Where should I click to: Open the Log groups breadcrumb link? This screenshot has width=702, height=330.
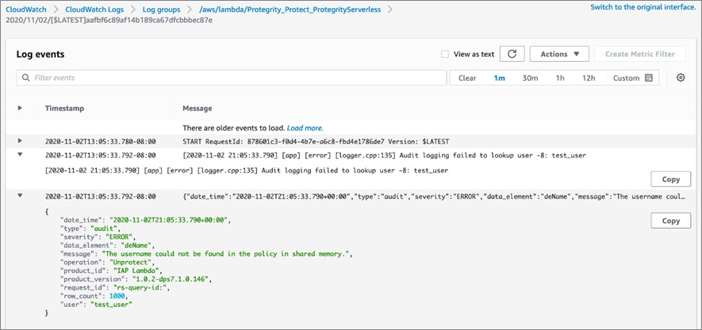162,9
